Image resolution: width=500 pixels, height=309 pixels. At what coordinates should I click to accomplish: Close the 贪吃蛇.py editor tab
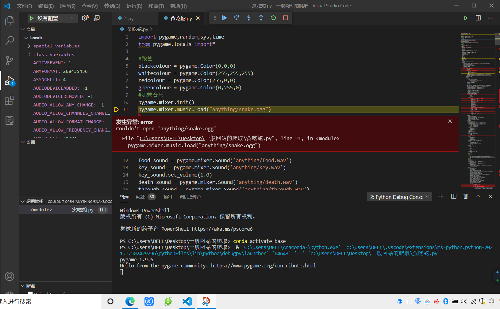click(x=198, y=18)
